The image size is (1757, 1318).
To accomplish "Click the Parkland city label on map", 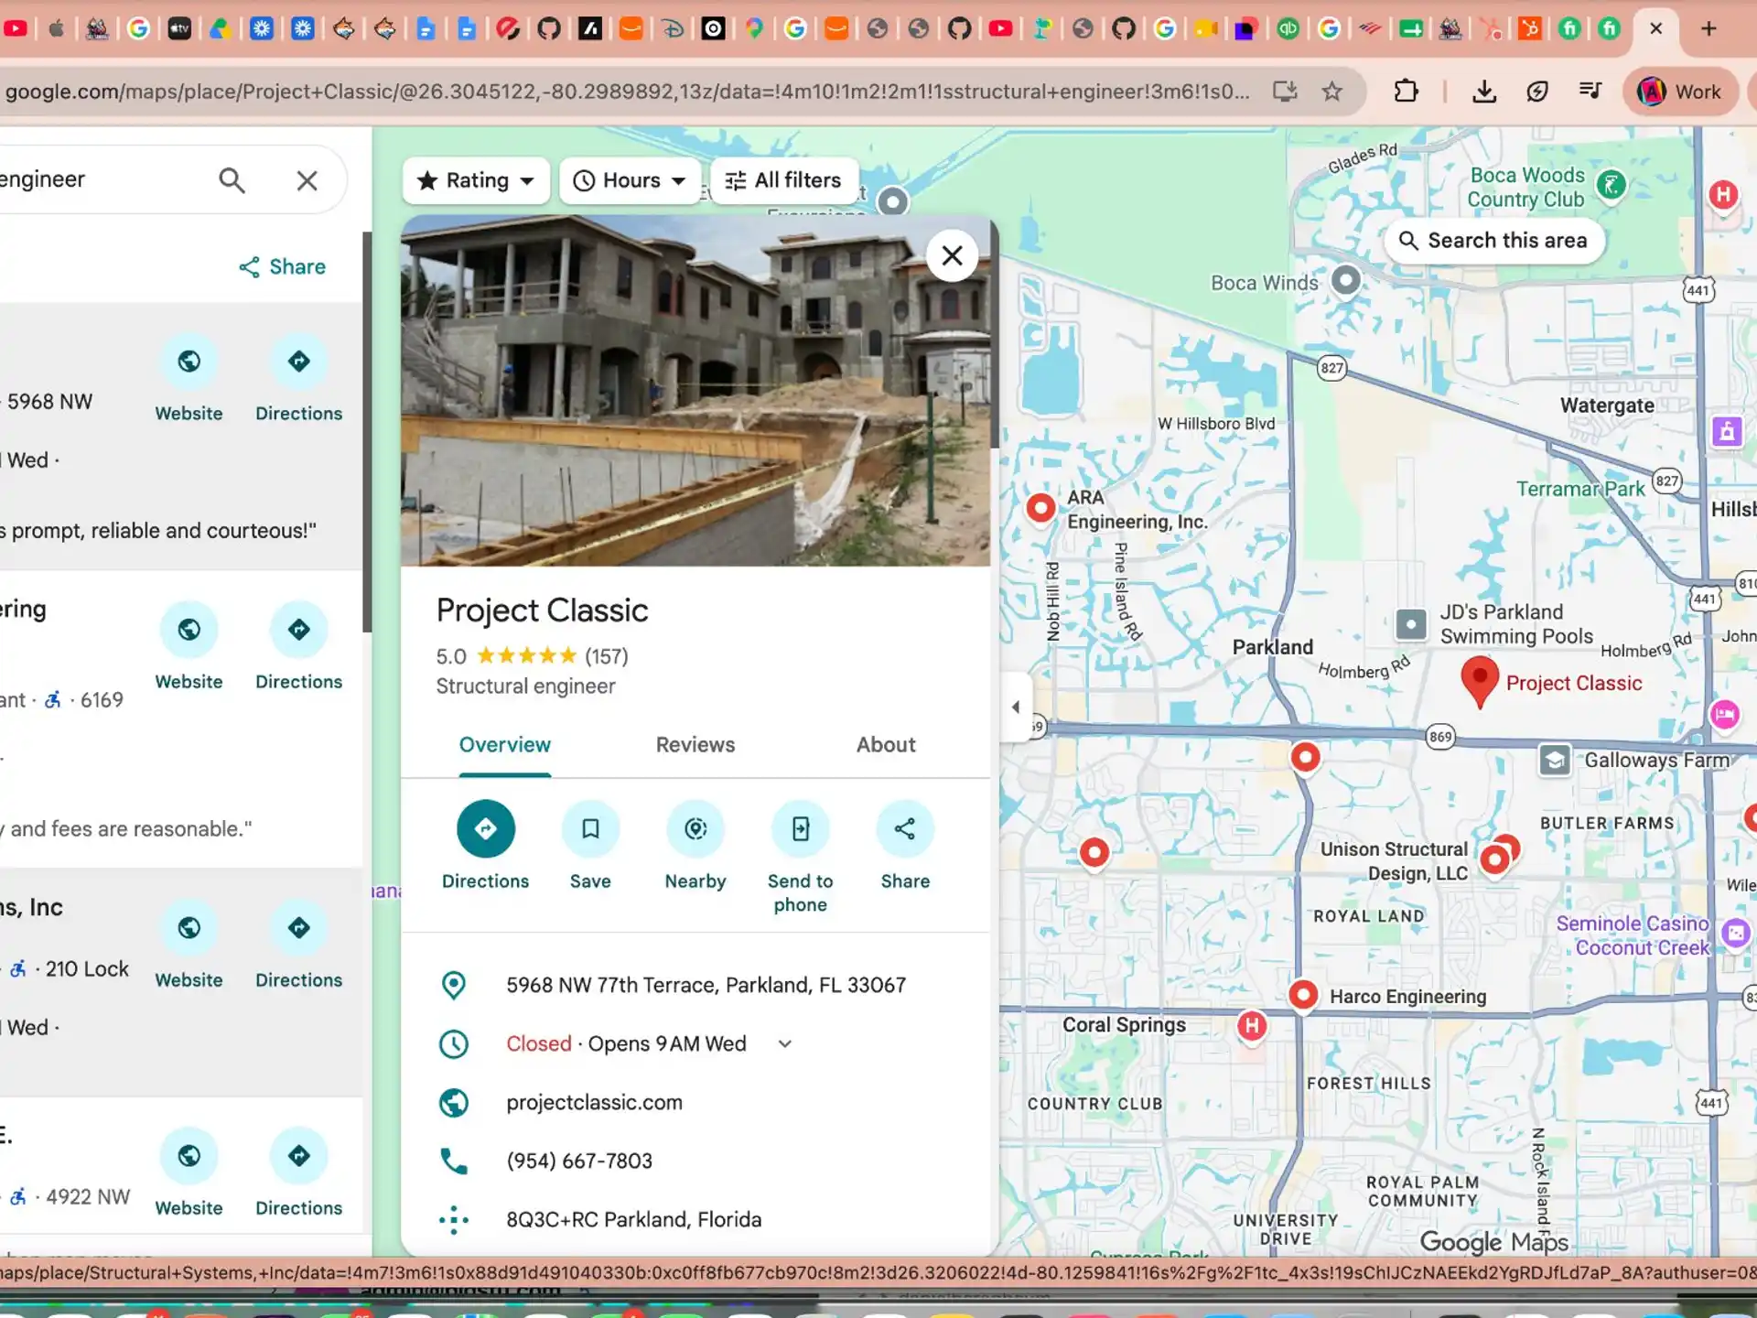I will [1272, 647].
